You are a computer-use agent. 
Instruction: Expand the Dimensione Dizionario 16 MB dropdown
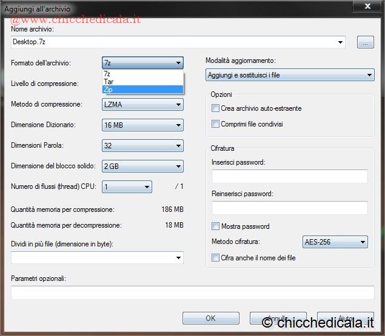(142, 125)
